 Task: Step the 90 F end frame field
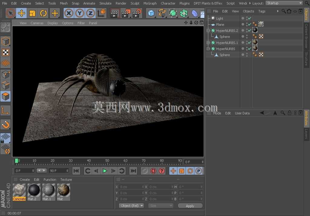point(67,170)
